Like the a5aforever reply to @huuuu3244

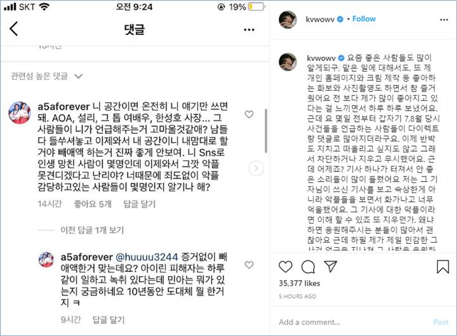(x=249, y=265)
